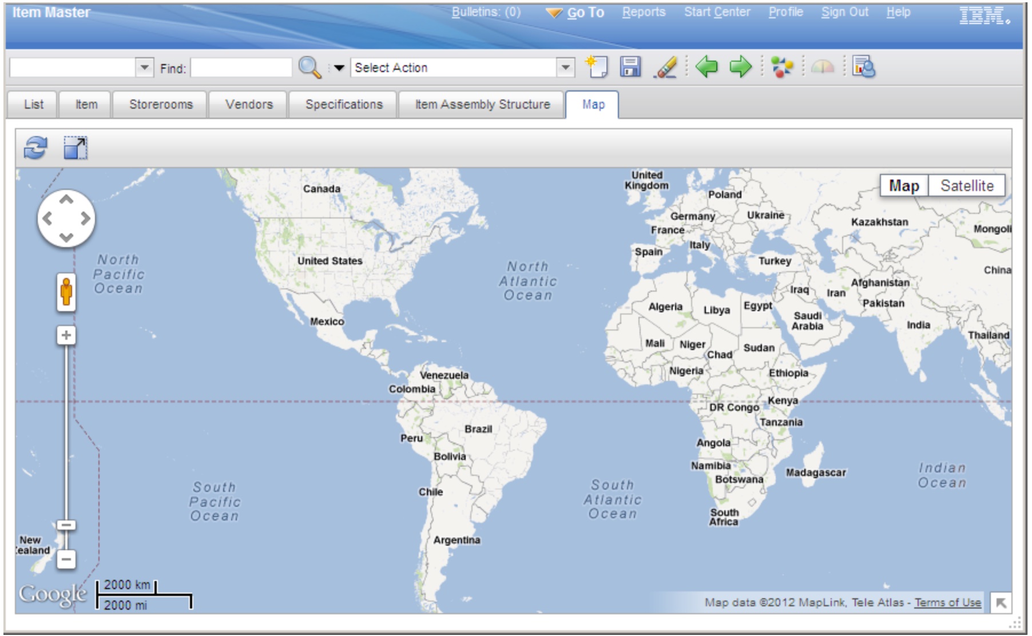Select the Map view type button
This screenshot has height=636, width=1032.
click(x=904, y=185)
